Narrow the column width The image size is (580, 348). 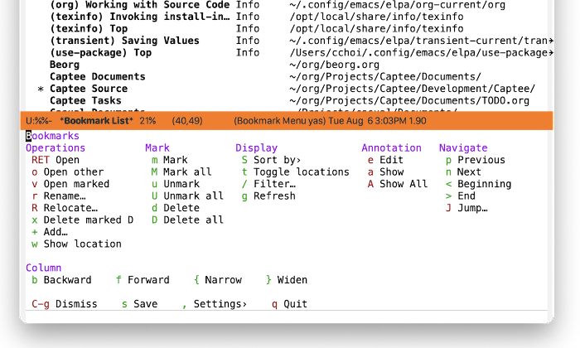[217, 279]
